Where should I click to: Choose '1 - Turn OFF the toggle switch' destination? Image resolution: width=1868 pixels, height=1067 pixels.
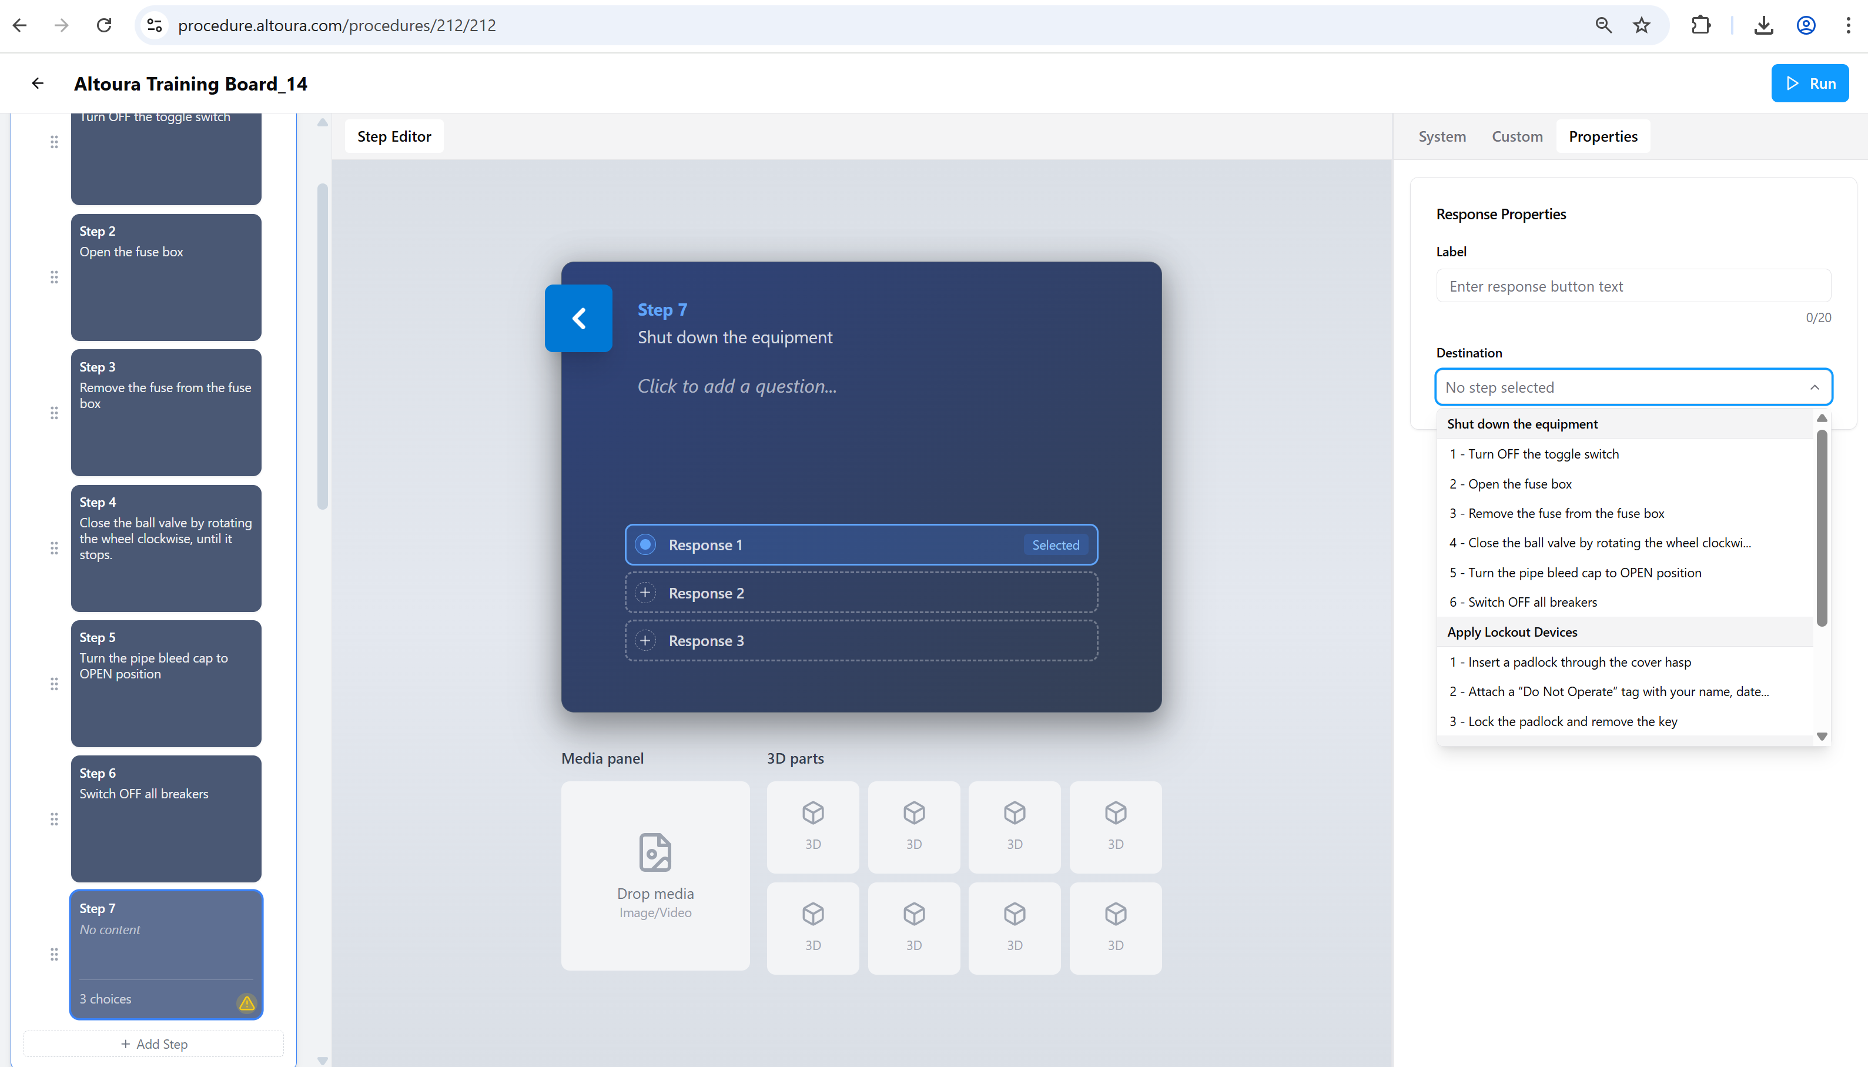(x=1625, y=454)
